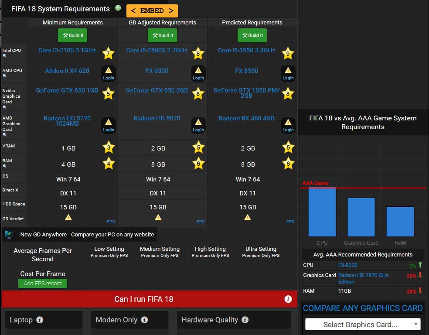Open the Core i5-3550 3.3GHz link

(246, 50)
